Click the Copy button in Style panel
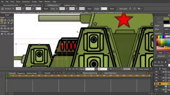Viewport: 170px width, 95px height. (160, 53)
